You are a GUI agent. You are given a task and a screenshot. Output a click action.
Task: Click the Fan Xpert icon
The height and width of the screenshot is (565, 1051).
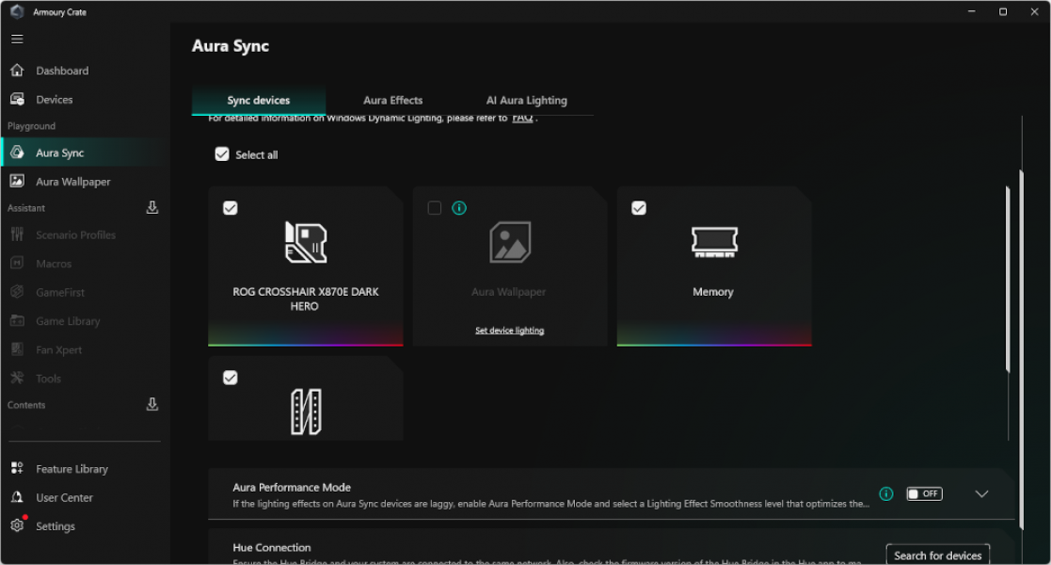(x=17, y=349)
